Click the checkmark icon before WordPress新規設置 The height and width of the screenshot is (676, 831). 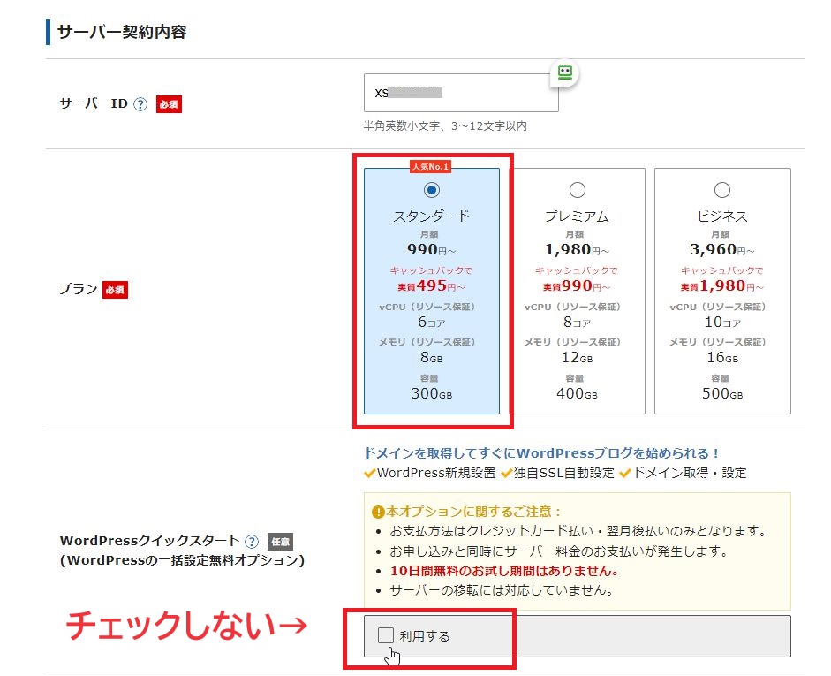[369, 473]
